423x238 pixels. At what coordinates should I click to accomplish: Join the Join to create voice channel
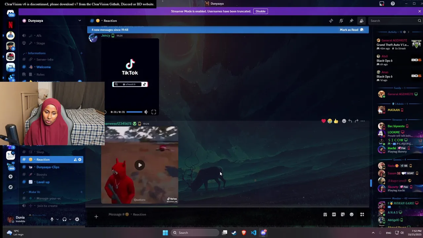coord(52,206)
